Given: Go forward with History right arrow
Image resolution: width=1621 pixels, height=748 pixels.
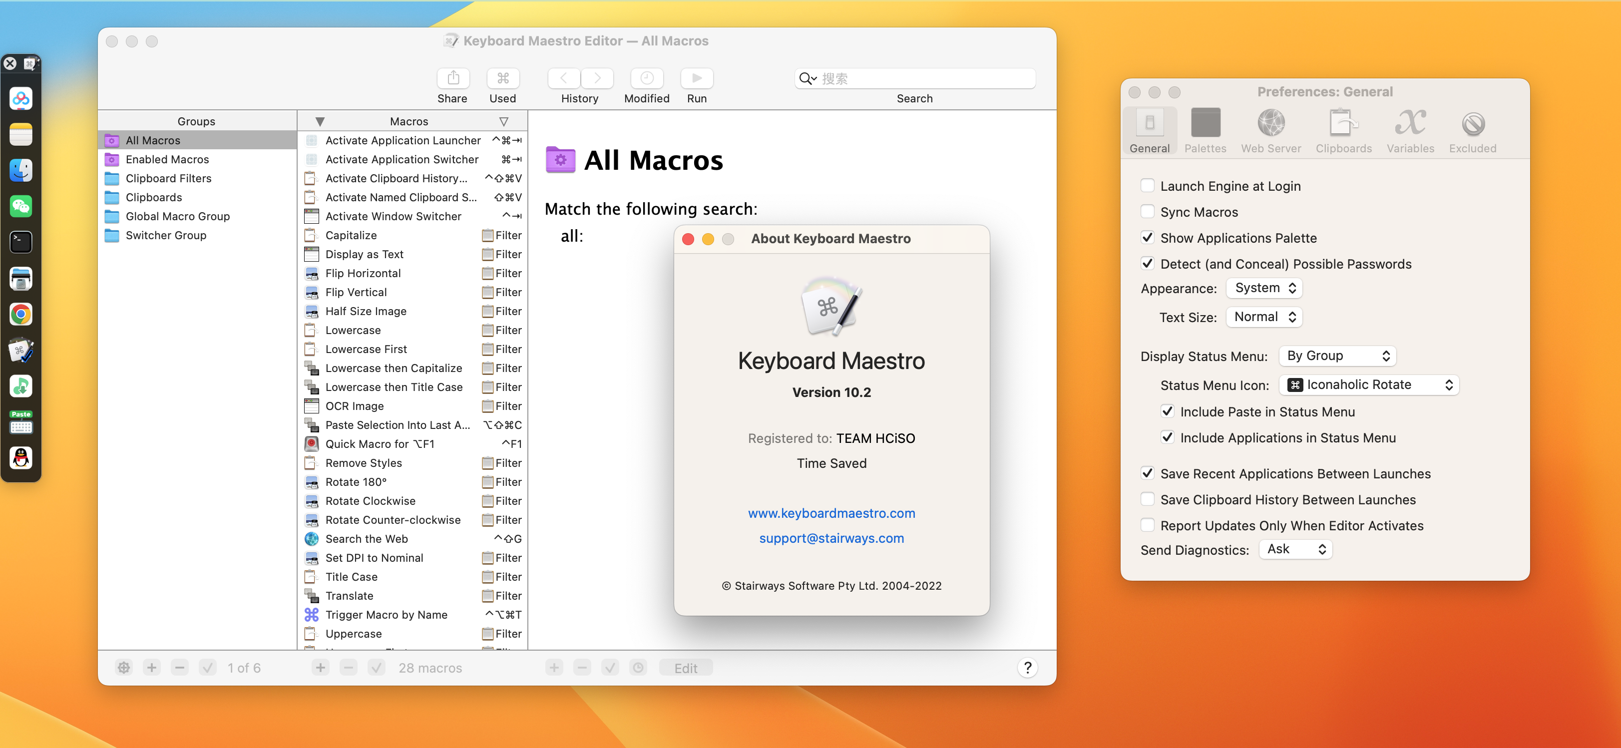Looking at the screenshot, I should 597,78.
